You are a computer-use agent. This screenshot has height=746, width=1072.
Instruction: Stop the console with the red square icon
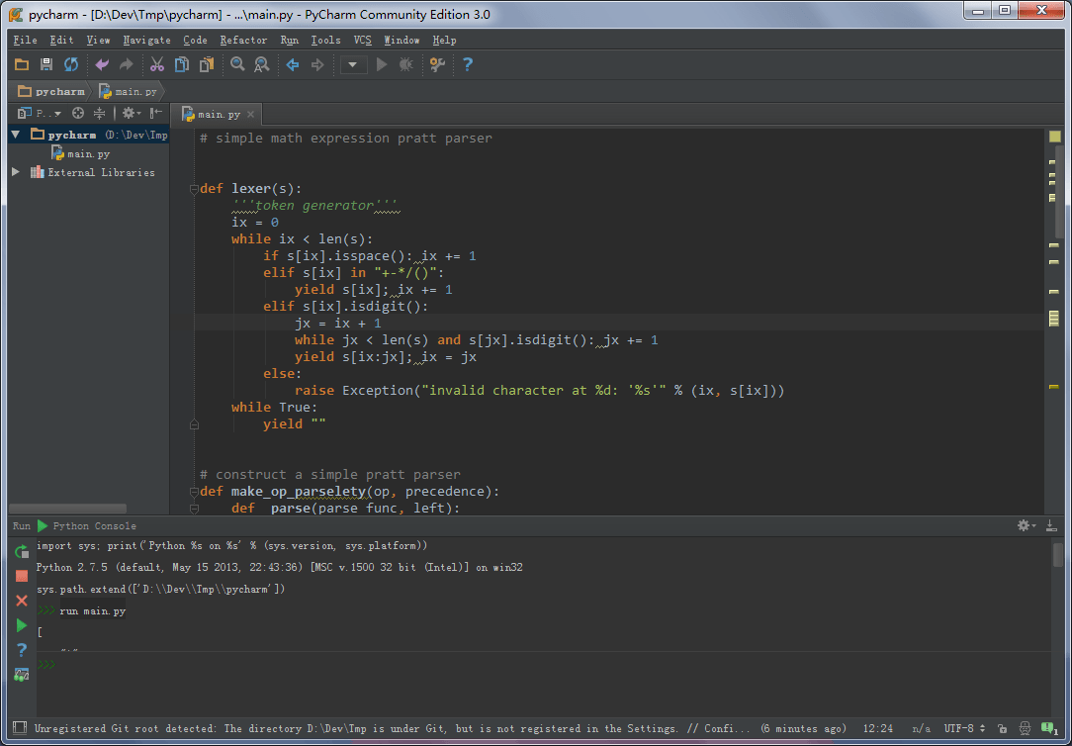pos(21,575)
